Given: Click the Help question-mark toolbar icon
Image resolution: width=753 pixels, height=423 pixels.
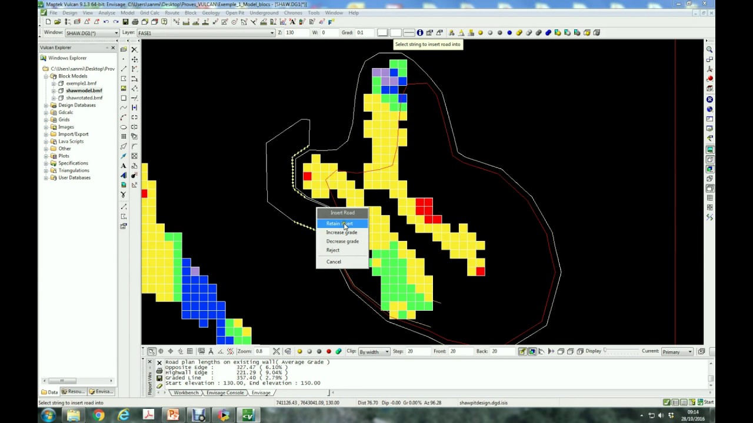Looking at the screenshot, I should click(x=164, y=22).
